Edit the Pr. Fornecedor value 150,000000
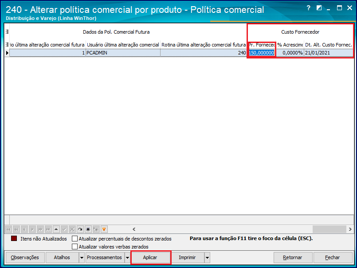Screen dimensions: 357x268 click(261, 53)
